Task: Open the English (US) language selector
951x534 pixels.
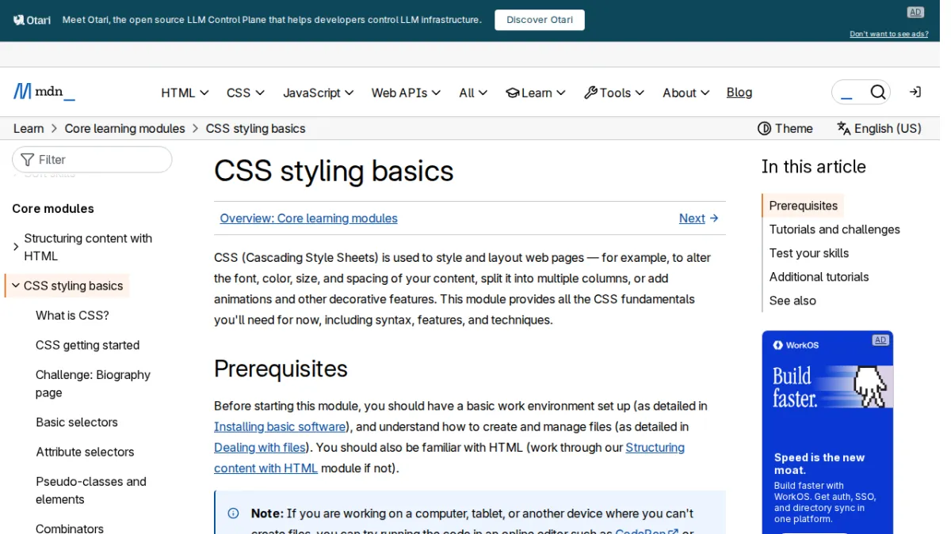Action: (879, 128)
